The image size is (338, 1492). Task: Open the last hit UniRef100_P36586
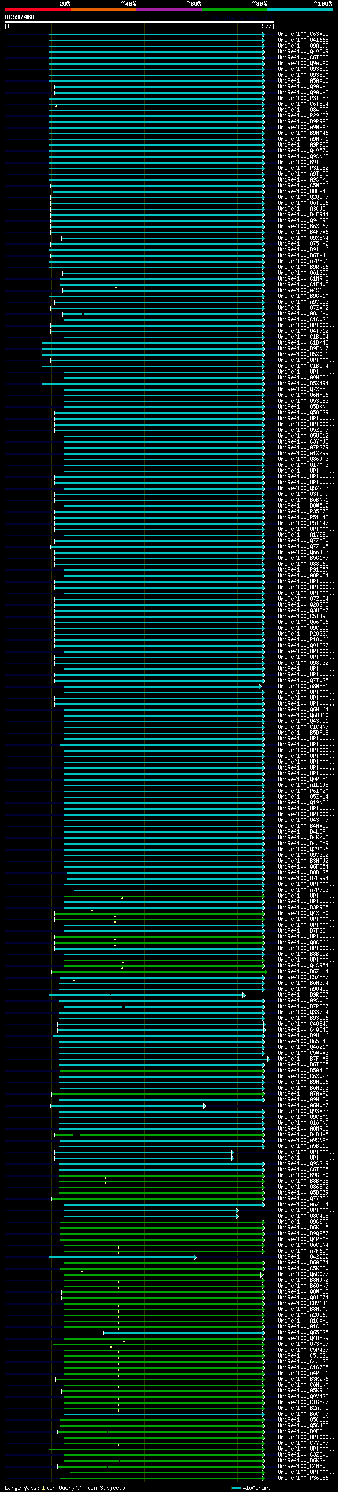[303, 1478]
